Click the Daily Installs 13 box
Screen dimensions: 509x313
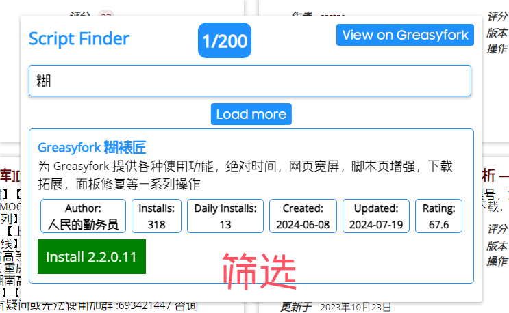tap(225, 216)
